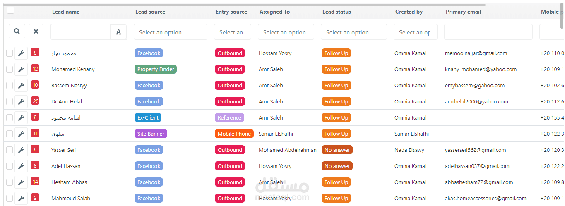Check the box for Bassem Nasryy row
This screenshot has width=565, height=206.
click(x=10, y=86)
